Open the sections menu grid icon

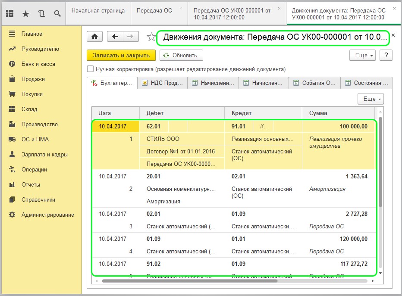coord(10,14)
